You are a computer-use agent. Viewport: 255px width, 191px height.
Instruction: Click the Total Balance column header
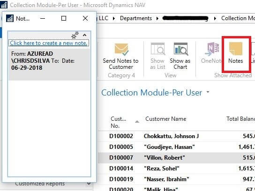240,119
